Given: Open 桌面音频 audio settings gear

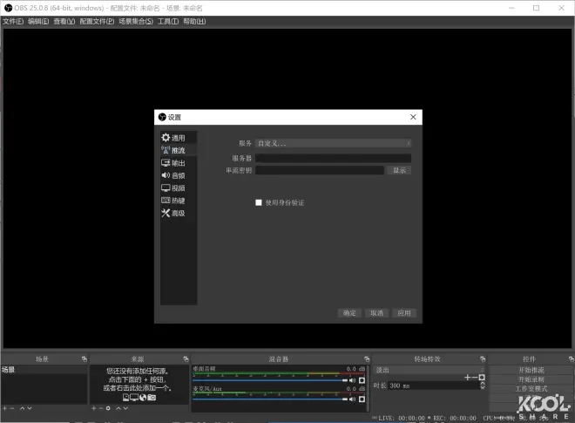Looking at the screenshot, I should point(362,380).
